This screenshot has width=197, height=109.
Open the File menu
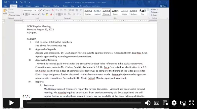[x=6, y=6]
